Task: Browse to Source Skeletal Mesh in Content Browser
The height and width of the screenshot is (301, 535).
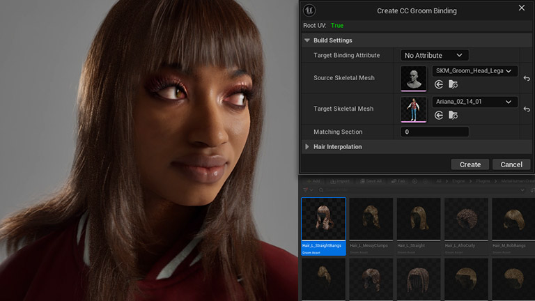Action: click(x=453, y=84)
